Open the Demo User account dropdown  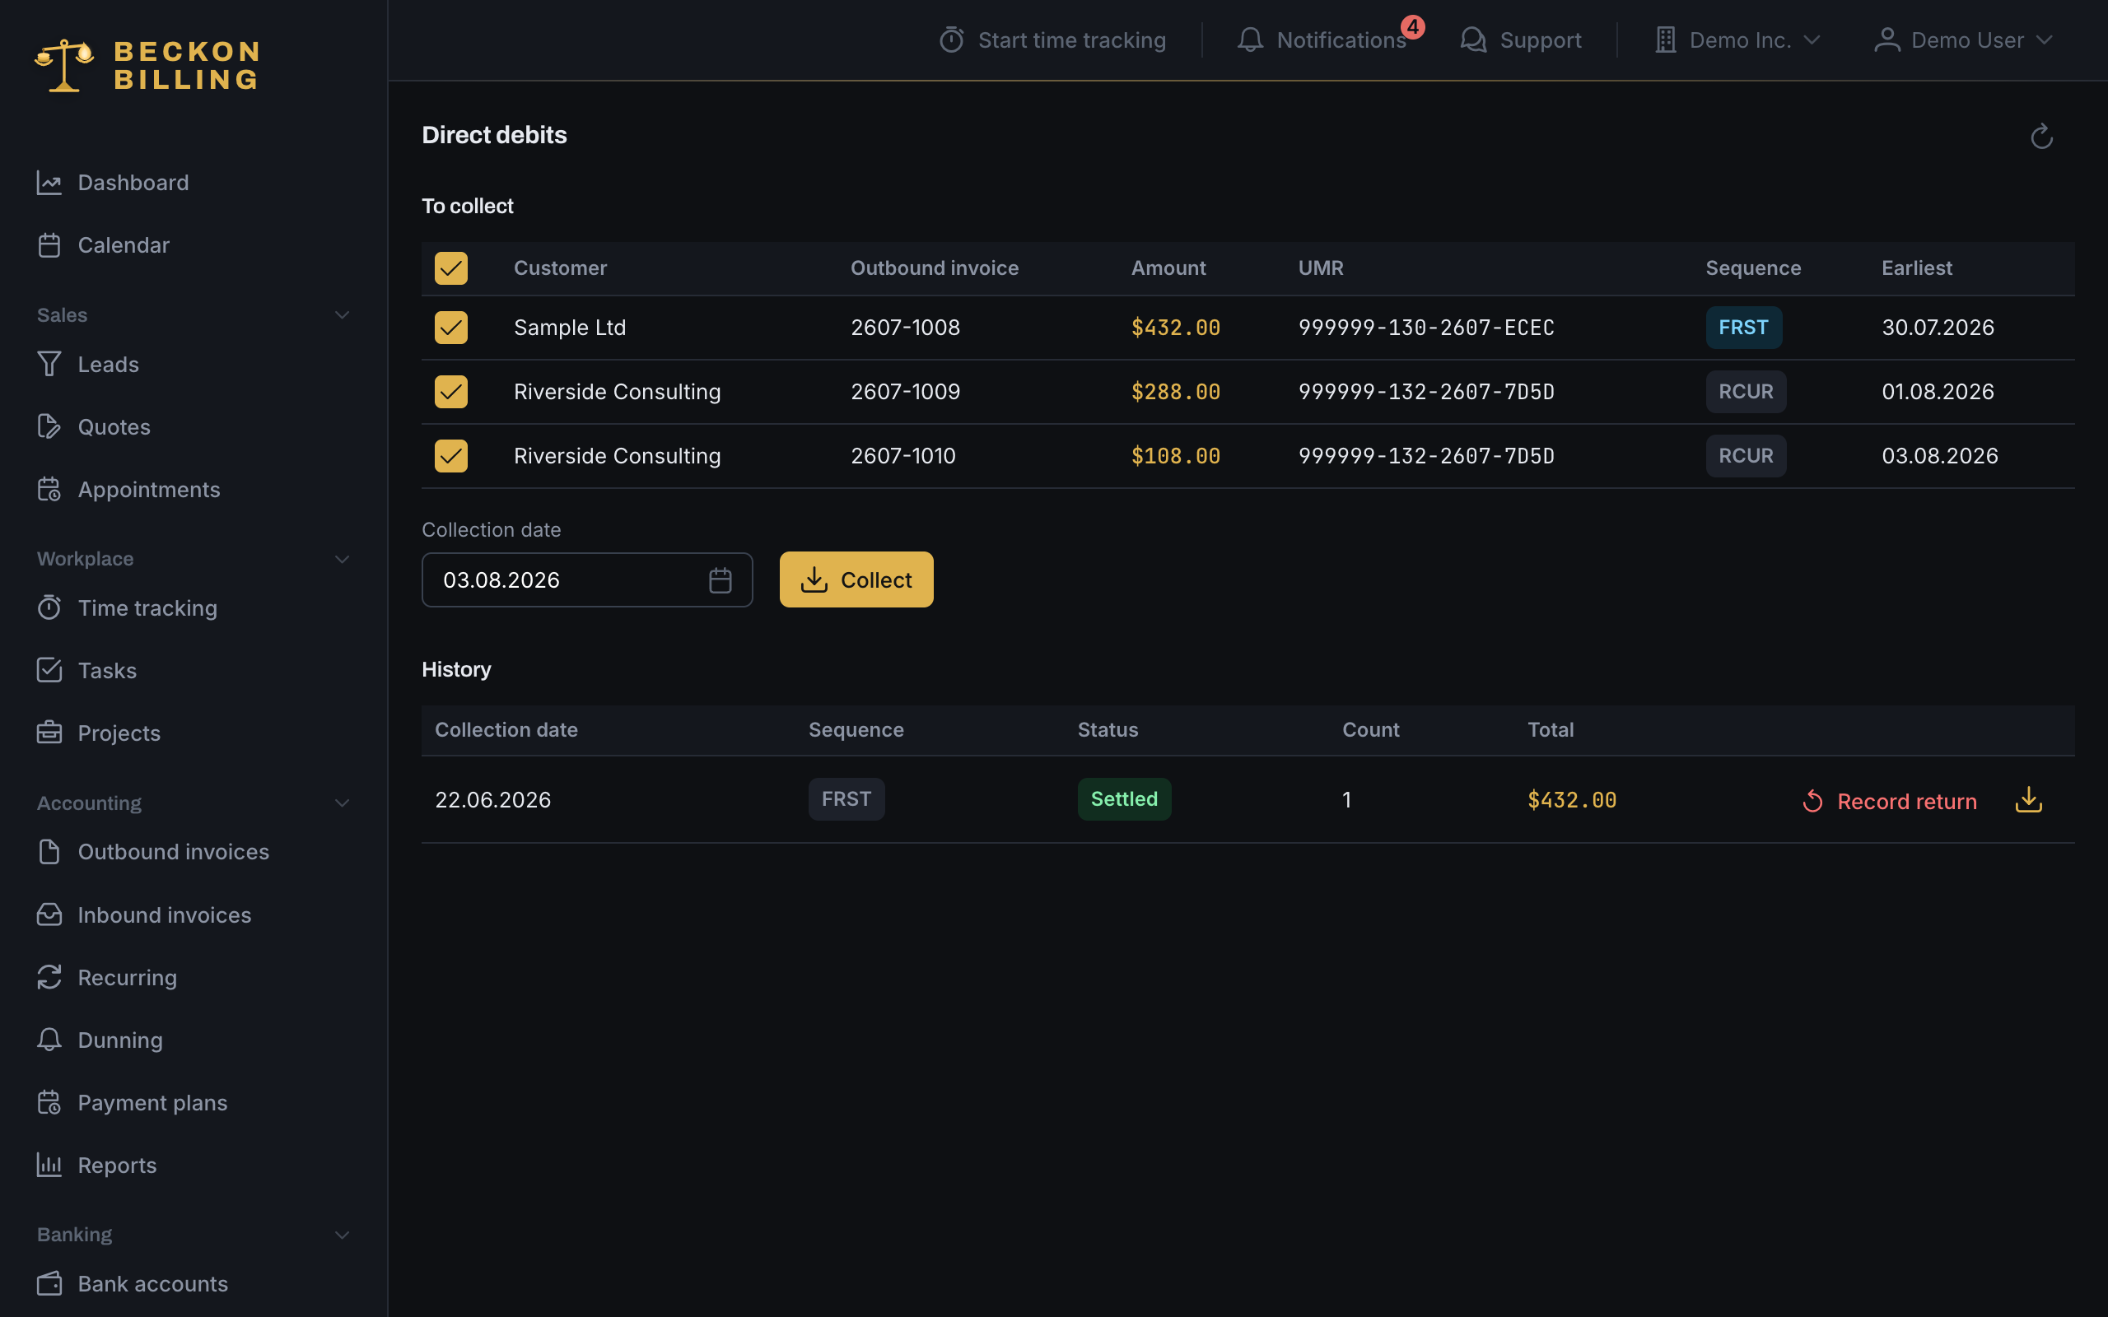click(x=1964, y=40)
